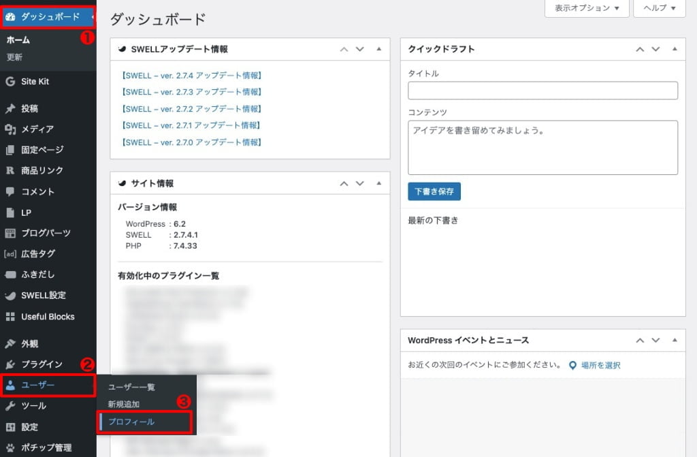
Task: Open the ヘルプ dropdown
Action: tap(659, 8)
